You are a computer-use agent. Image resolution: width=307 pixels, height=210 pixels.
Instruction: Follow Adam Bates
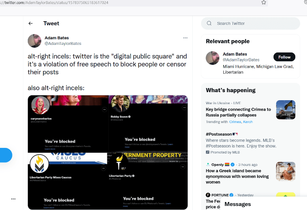(x=284, y=57)
